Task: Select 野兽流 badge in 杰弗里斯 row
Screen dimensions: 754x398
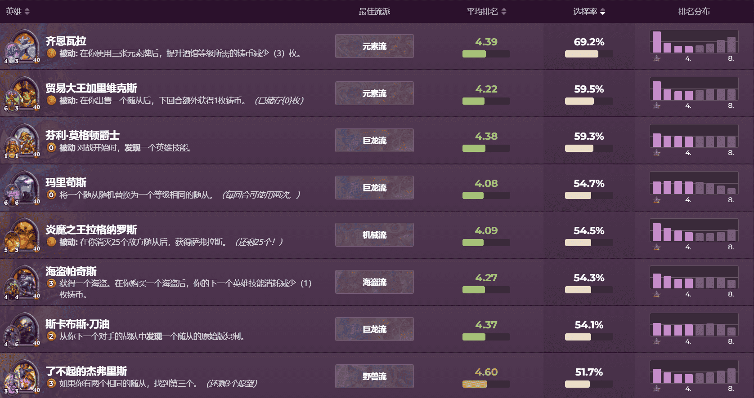Action: 374,376
